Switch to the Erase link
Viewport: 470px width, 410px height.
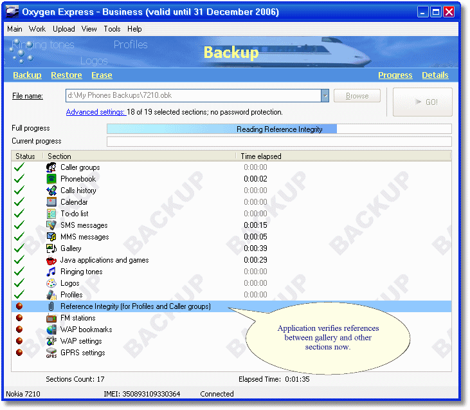pyautogui.click(x=102, y=75)
